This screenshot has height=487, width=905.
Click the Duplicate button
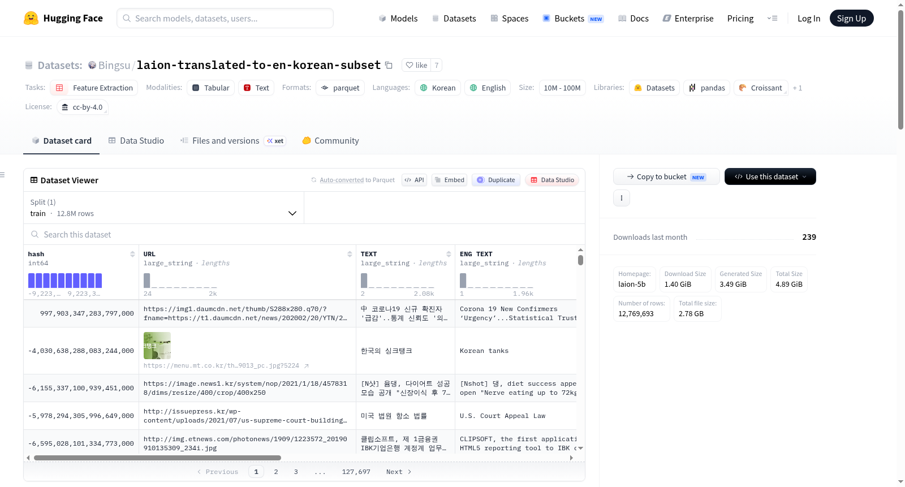495,180
